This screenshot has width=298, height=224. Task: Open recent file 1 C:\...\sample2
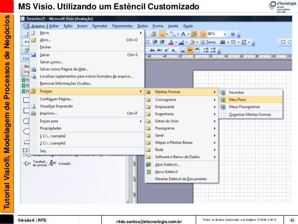pos(87,136)
